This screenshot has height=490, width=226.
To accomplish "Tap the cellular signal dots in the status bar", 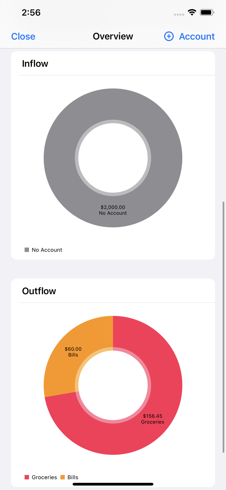I will [179, 14].
